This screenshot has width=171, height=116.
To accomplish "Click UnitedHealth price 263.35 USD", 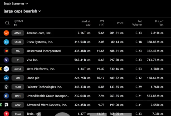I will click(x=116, y=96).
